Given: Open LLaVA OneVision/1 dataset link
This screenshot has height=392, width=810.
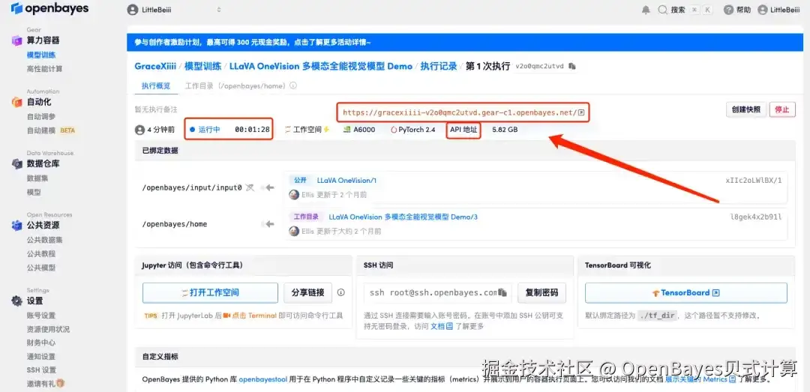Looking at the screenshot, I should coord(346,181).
